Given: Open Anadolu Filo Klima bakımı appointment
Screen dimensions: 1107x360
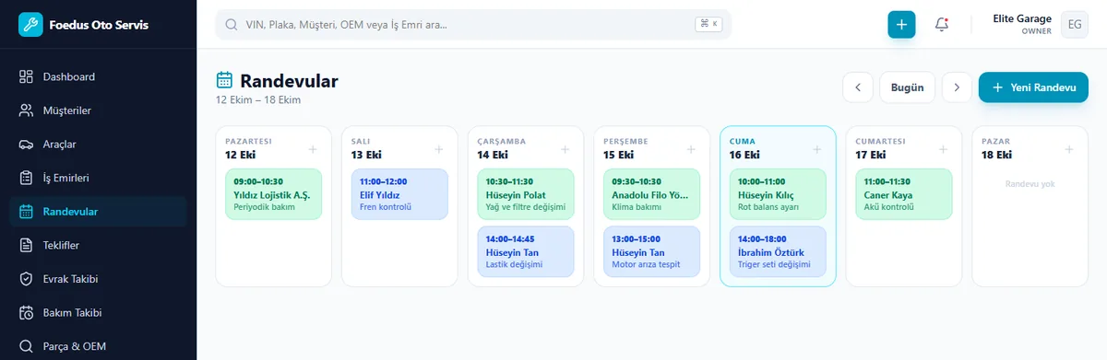Looking at the screenshot, I should click(x=651, y=194).
